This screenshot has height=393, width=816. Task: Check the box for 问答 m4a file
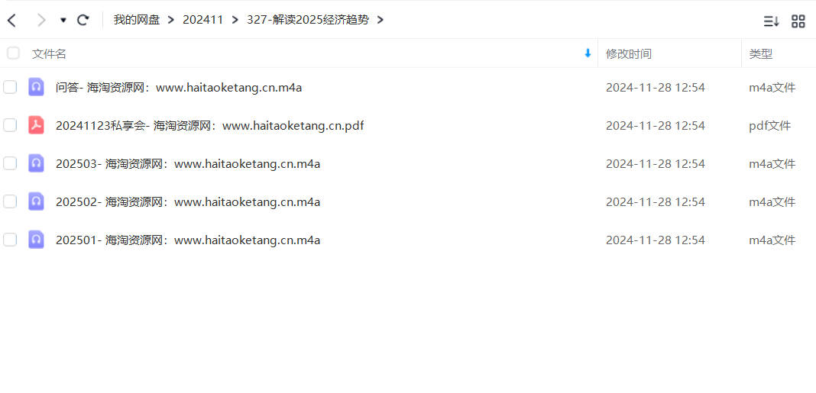[10, 87]
